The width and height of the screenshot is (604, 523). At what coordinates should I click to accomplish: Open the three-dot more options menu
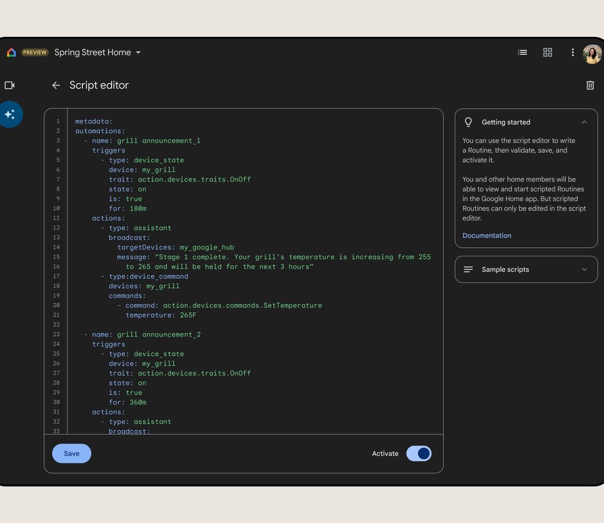pyautogui.click(x=572, y=52)
